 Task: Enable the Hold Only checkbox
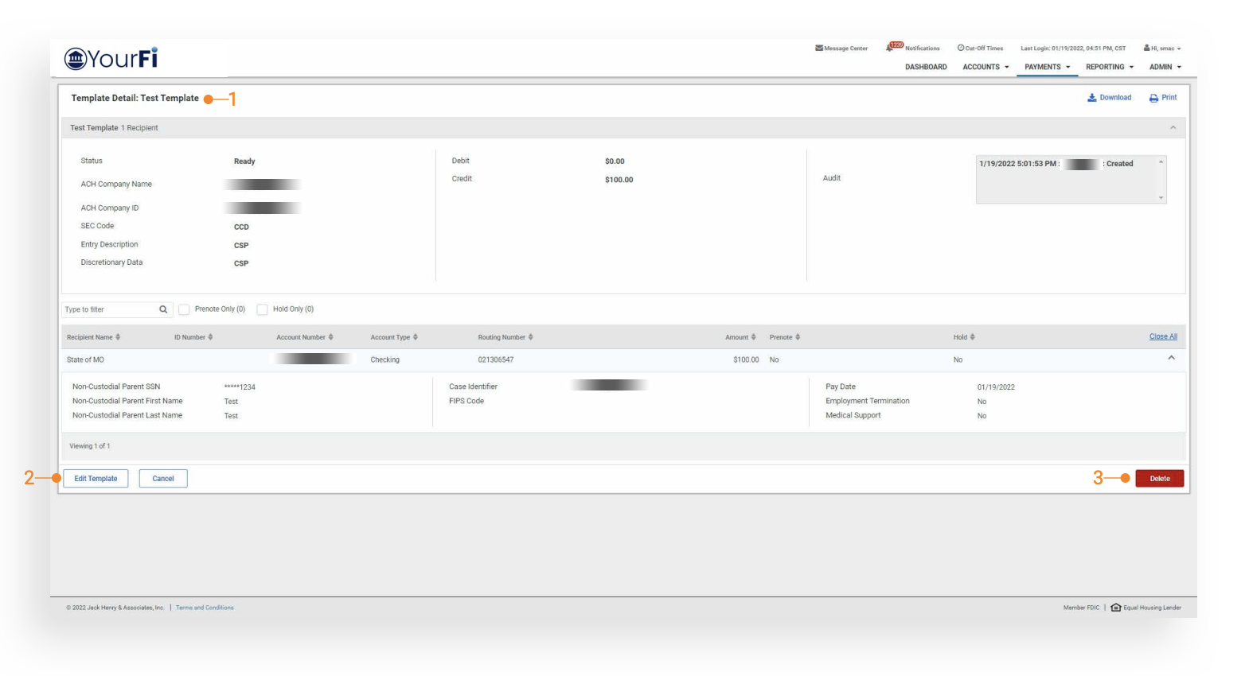(262, 309)
